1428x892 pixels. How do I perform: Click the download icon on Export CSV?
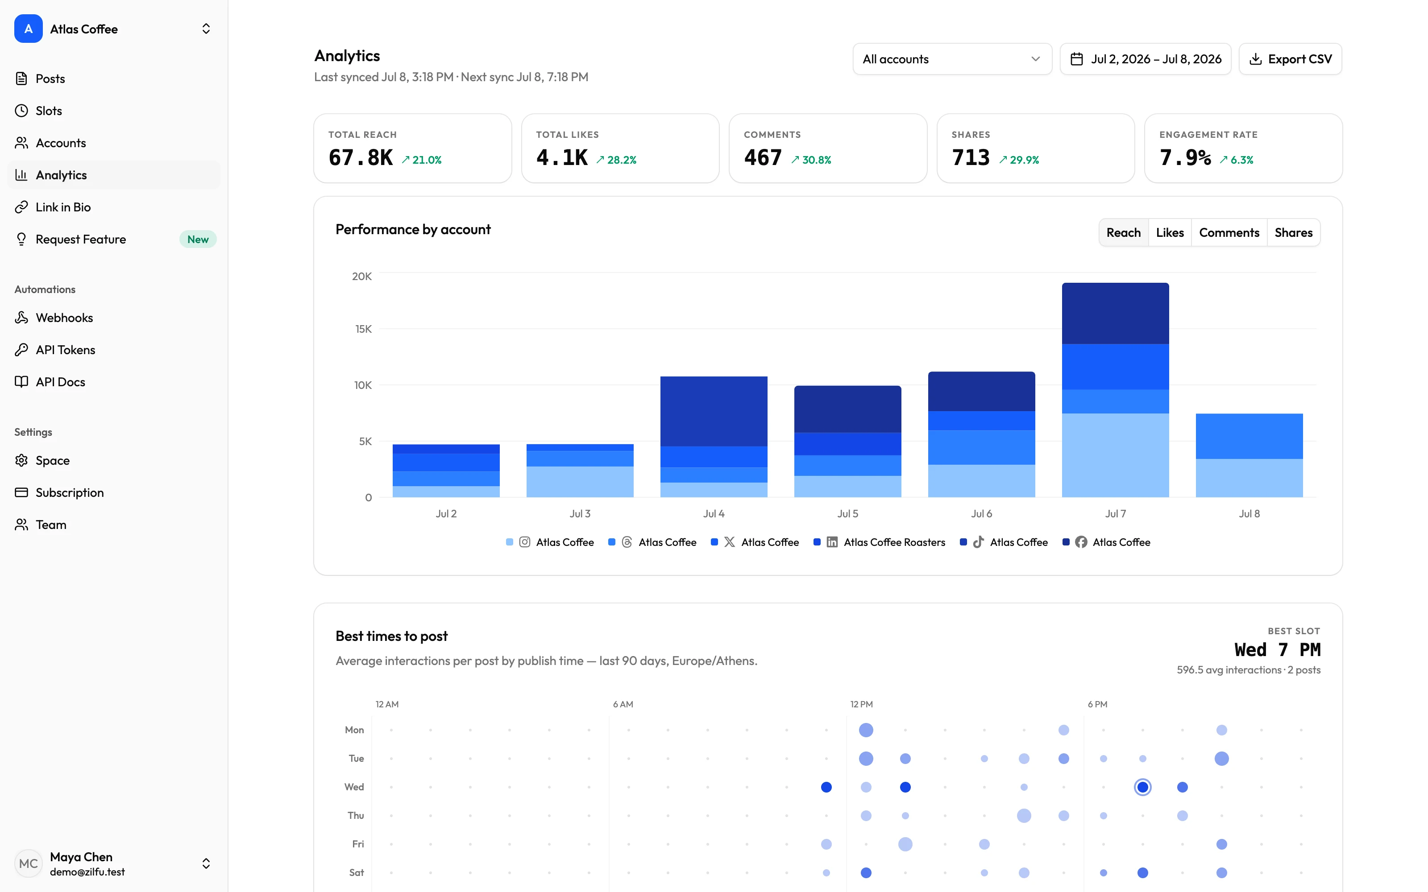coord(1256,59)
